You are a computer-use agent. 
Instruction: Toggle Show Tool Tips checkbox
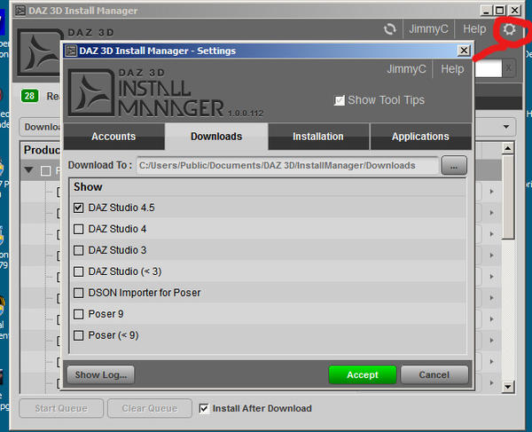(340, 100)
